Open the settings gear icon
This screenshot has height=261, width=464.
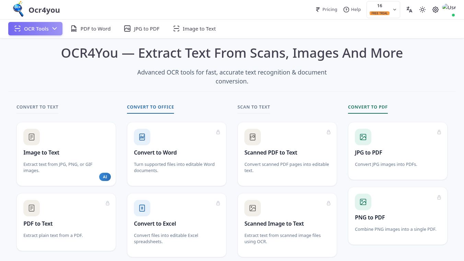(x=436, y=10)
